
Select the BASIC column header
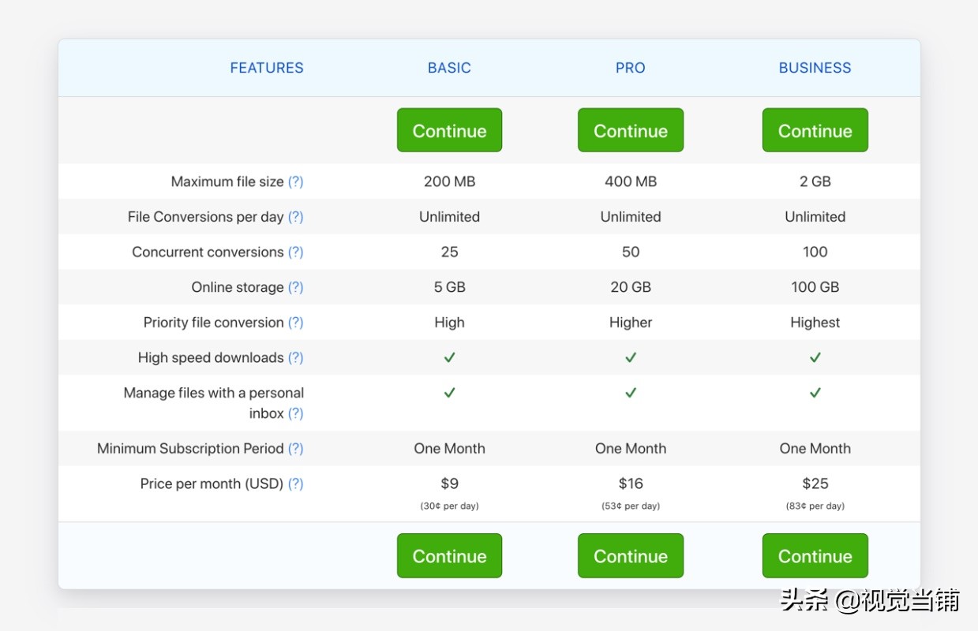449,68
